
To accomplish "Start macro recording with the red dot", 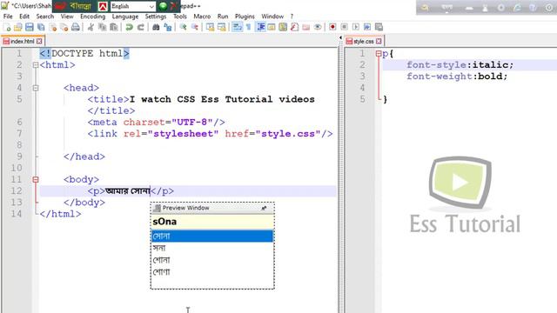I will [332, 27].
